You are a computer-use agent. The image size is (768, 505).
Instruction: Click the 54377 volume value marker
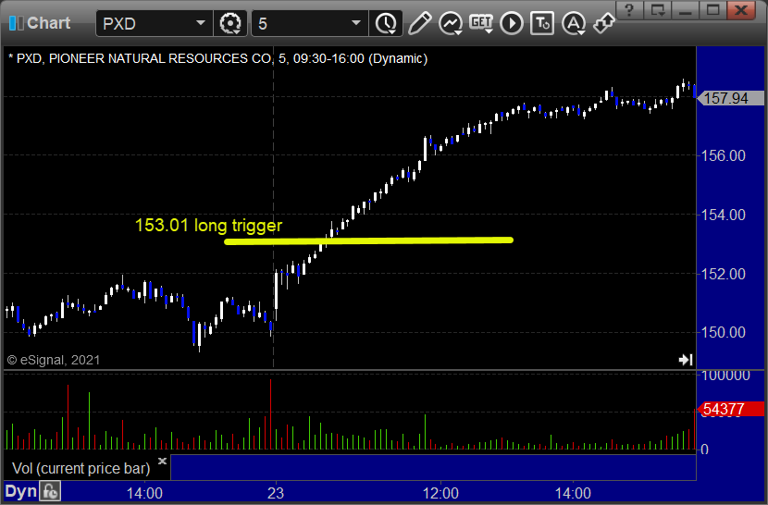click(x=730, y=409)
